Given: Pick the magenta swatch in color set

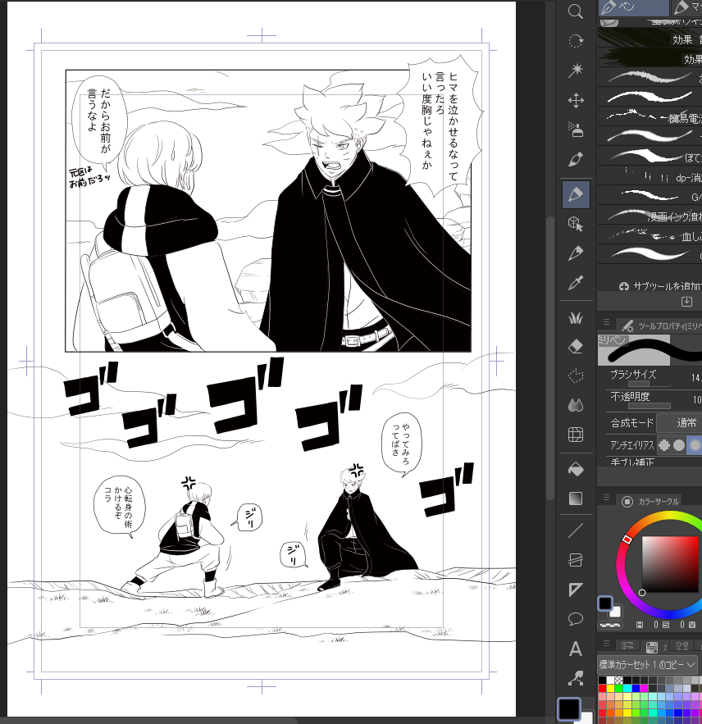Looking at the screenshot, I should tap(644, 688).
